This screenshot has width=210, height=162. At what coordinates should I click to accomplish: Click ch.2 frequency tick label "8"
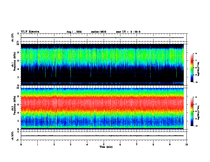[19, 96]
